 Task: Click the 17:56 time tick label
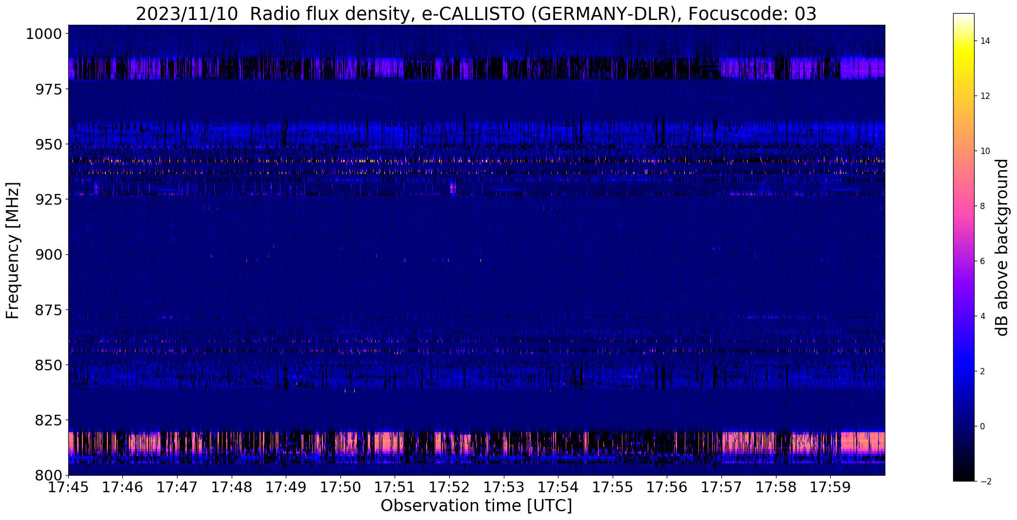(x=667, y=487)
